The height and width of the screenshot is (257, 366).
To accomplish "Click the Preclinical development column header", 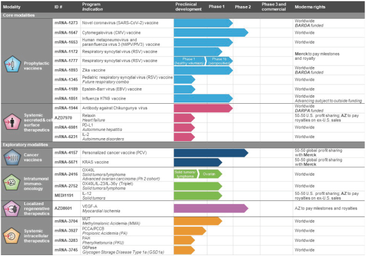I will click(188, 7).
